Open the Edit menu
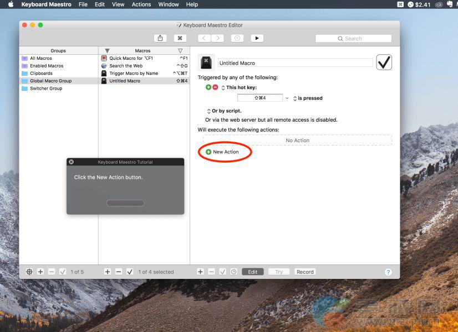The width and height of the screenshot is (458, 332). [100, 4]
